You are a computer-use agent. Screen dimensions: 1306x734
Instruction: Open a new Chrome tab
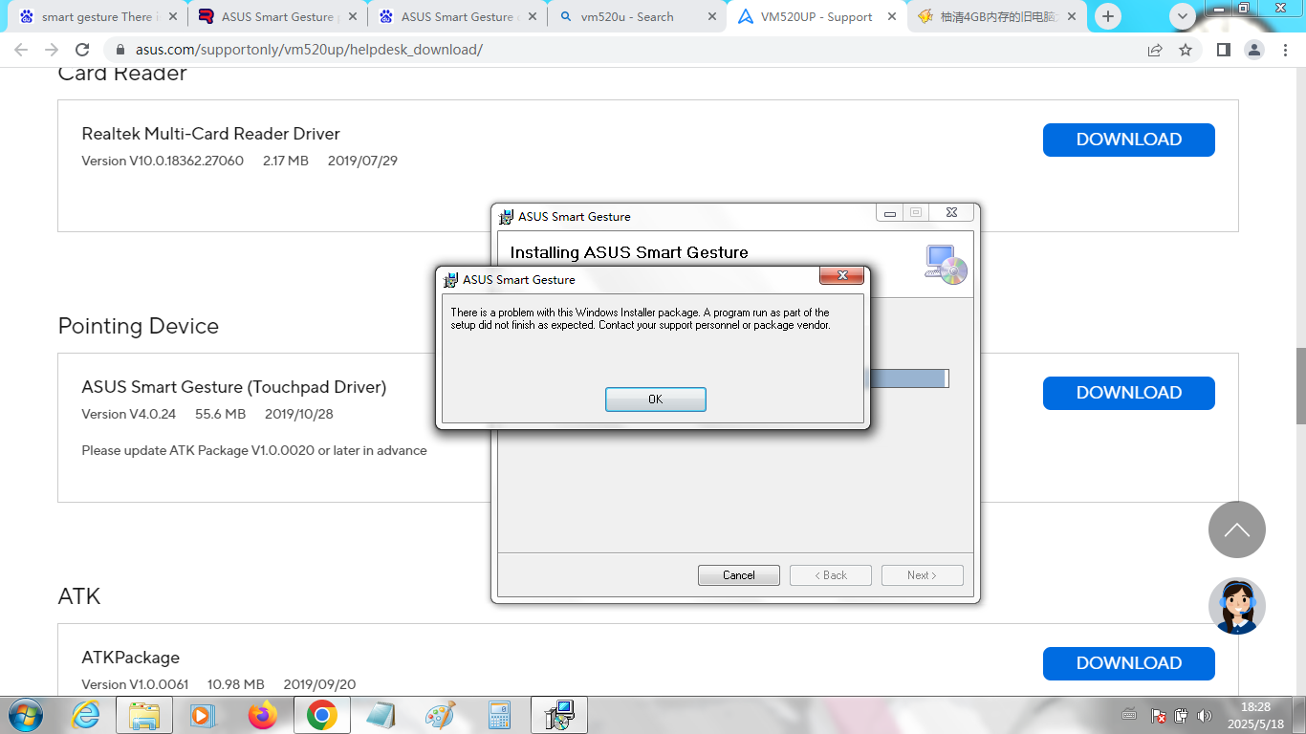pos(1108,16)
